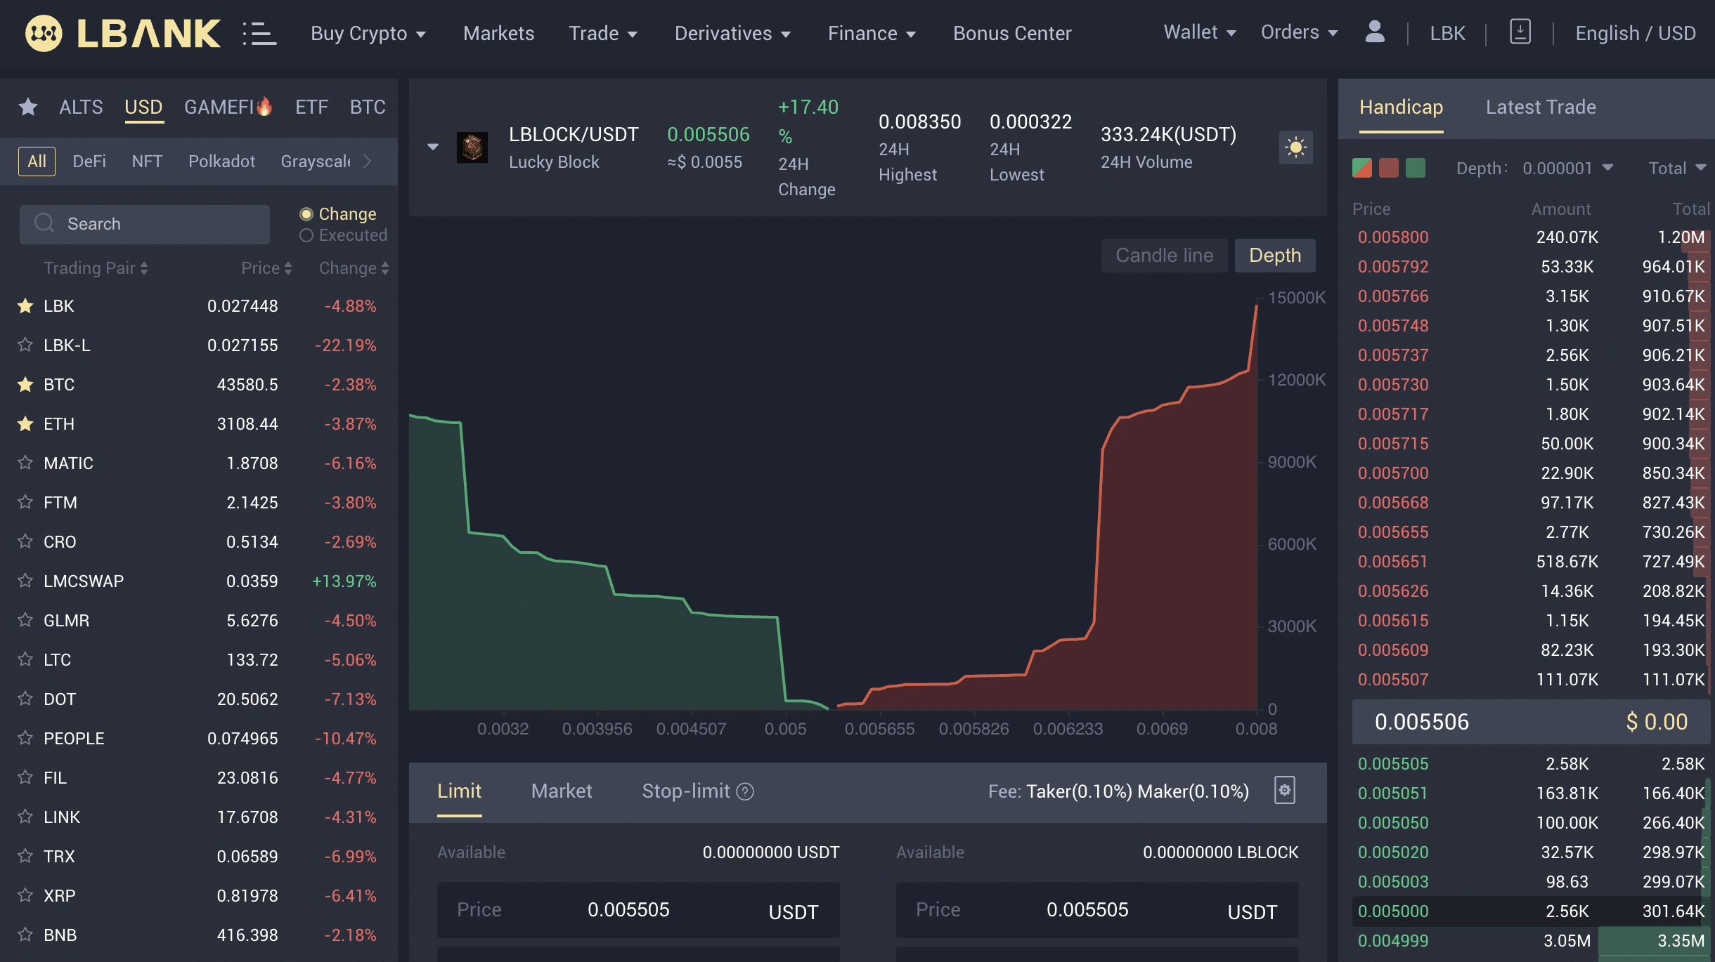Unfavorite the ETH star
1715x962 pixels.
tap(25, 423)
